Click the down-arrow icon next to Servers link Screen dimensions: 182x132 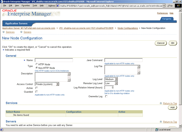21,32
